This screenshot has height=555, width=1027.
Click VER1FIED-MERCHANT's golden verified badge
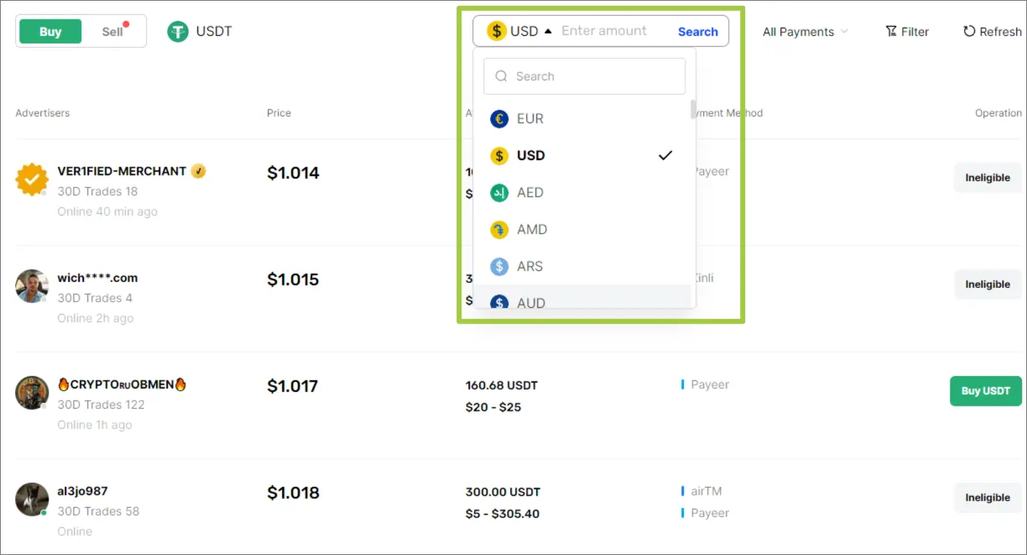pyautogui.click(x=198, y=170)
